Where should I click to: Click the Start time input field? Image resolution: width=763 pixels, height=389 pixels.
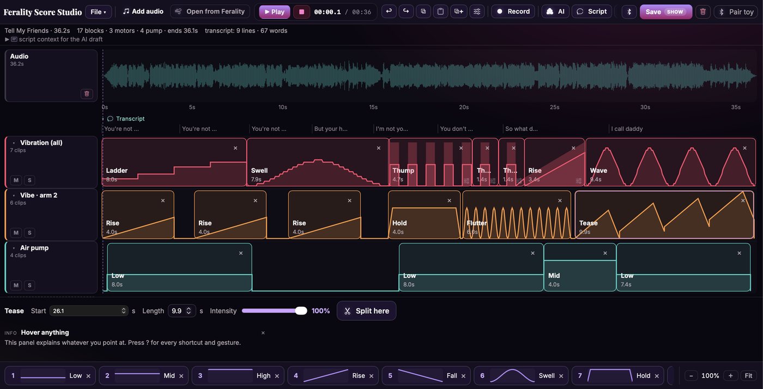tap(89, 311)
